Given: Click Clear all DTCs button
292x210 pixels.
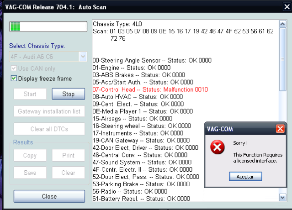Looking at the screenshot, I should [x=49, y=129].
